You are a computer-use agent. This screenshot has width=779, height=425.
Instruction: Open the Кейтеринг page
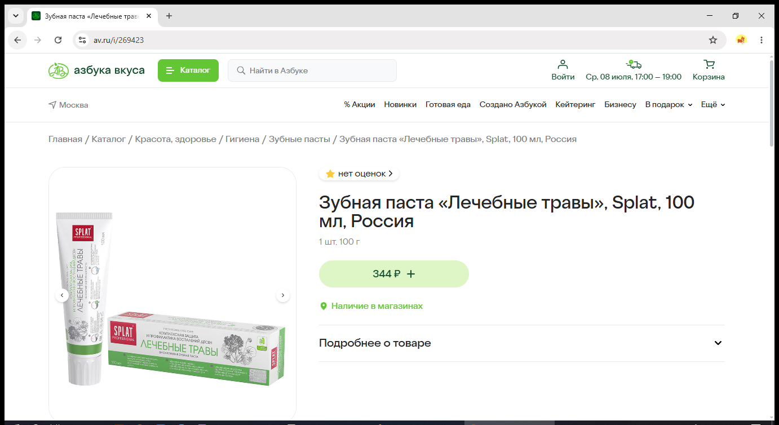(x=576, y=105)
